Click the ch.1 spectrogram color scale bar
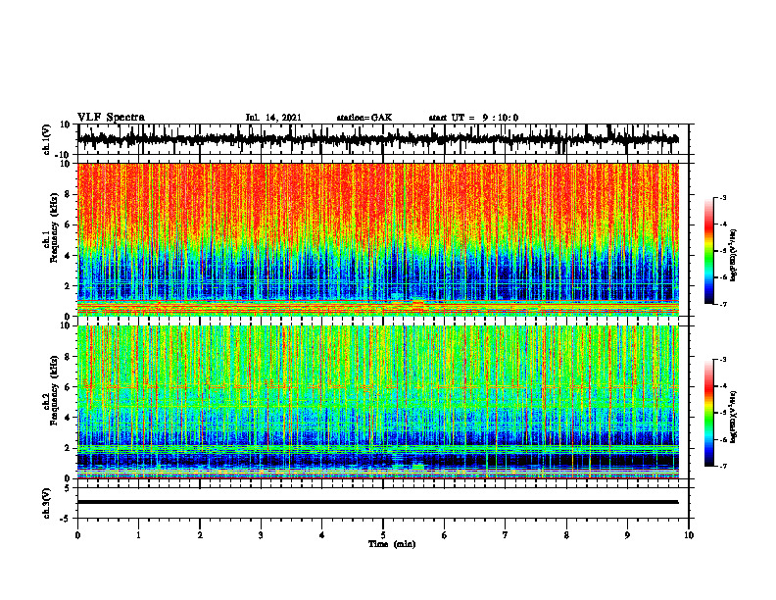 [x=708, y=251]
